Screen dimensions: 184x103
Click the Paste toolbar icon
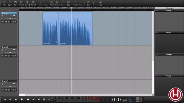[52, 3]
